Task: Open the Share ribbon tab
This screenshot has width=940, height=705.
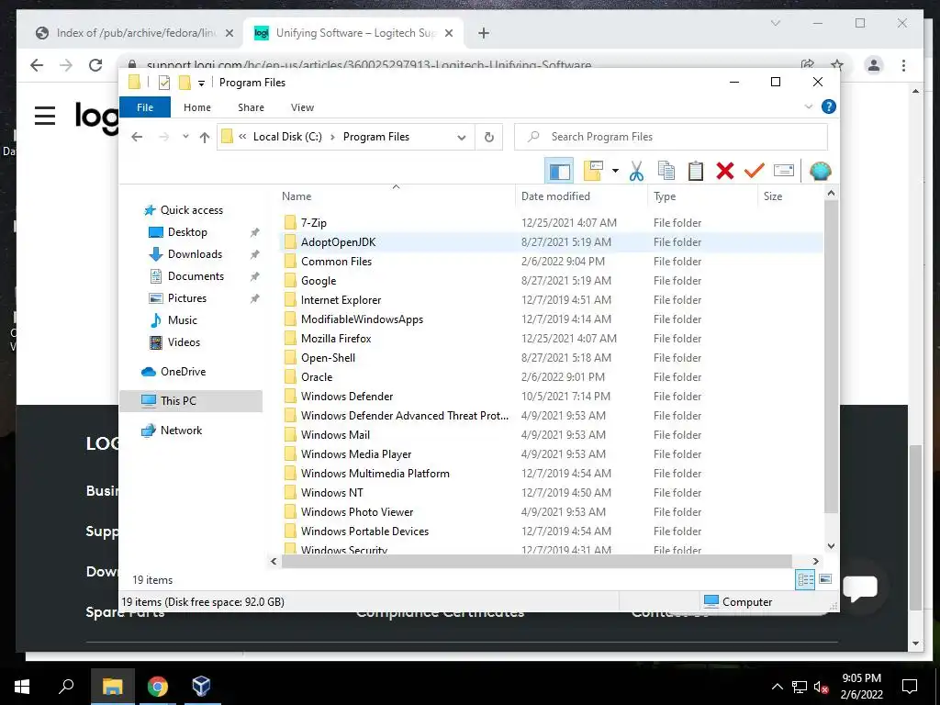Action: (x=251, y=107)
